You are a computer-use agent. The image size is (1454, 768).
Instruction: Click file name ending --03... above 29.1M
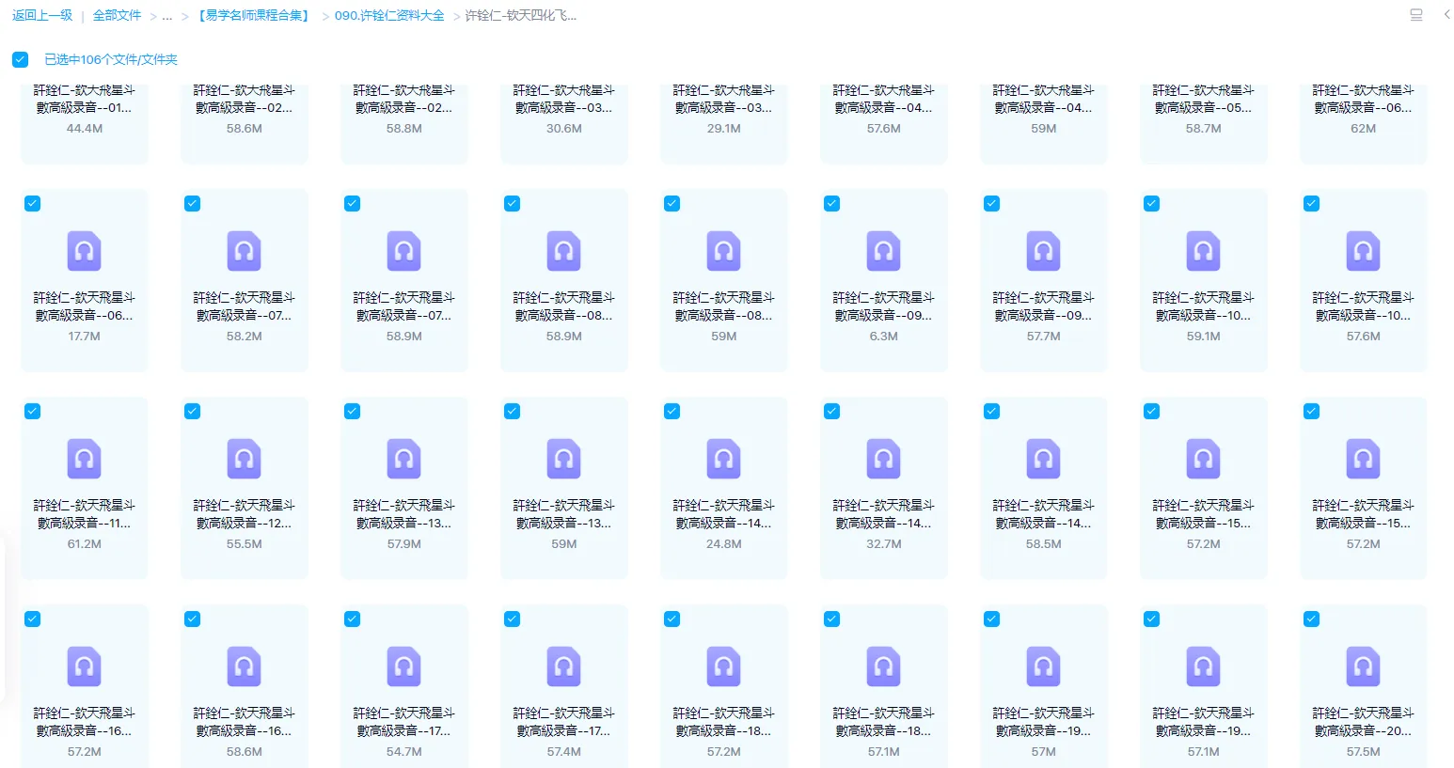(724, 99)
